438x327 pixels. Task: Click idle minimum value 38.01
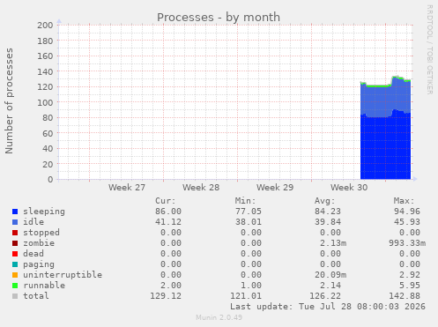coord(249,222)
